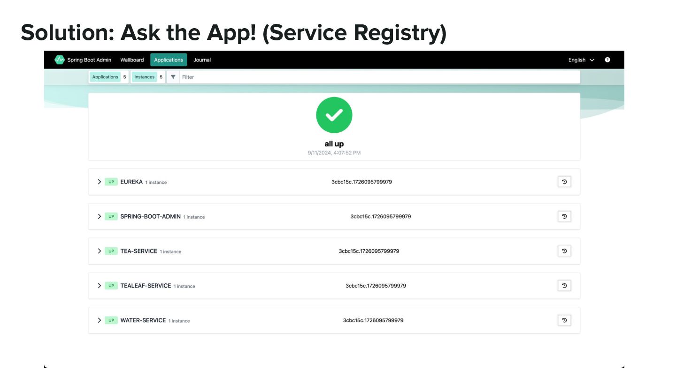The width and height of the screenshot is (676, 380).
Task: Click the filter funnel icon
Action: [173, 77]
